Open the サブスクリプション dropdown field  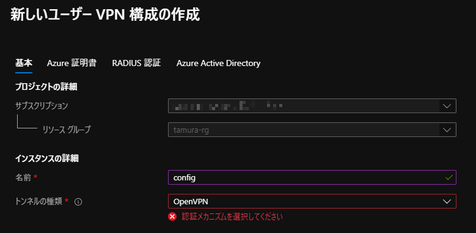(312, 106)
